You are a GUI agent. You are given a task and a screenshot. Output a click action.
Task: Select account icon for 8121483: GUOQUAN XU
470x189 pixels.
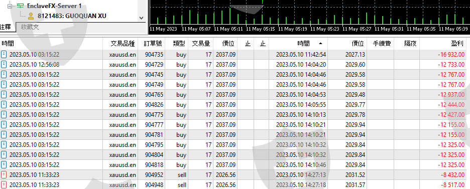[31, 16]
